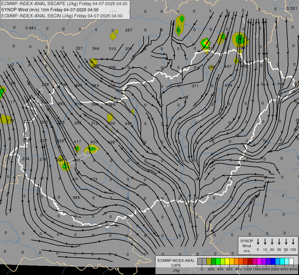Click the 371 grid value on map
This screenshot has width=299, height=275.
[195, 86]
